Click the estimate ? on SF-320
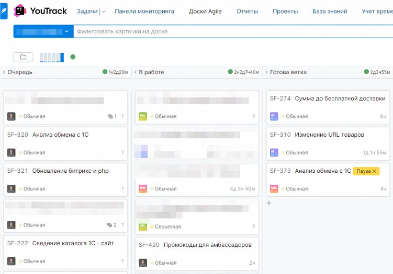The height and width of the screenshot is (274, 393). point(122,152)
